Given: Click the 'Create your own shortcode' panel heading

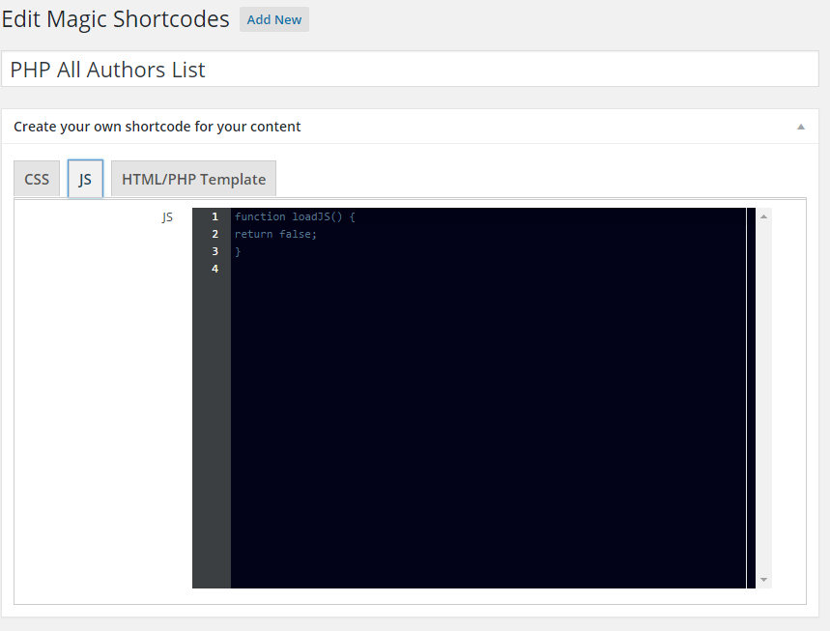Looking at the screenshot, I should tap(157, 127).
